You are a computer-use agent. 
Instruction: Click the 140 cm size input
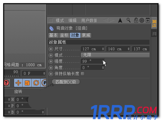(118, 49)
